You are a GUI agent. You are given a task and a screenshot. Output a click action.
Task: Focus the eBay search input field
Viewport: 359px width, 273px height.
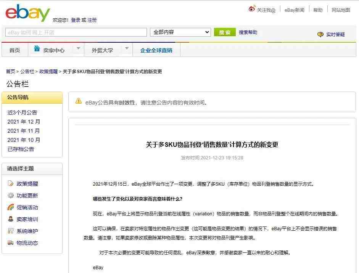pyautogui.click(x=76, y=32)
